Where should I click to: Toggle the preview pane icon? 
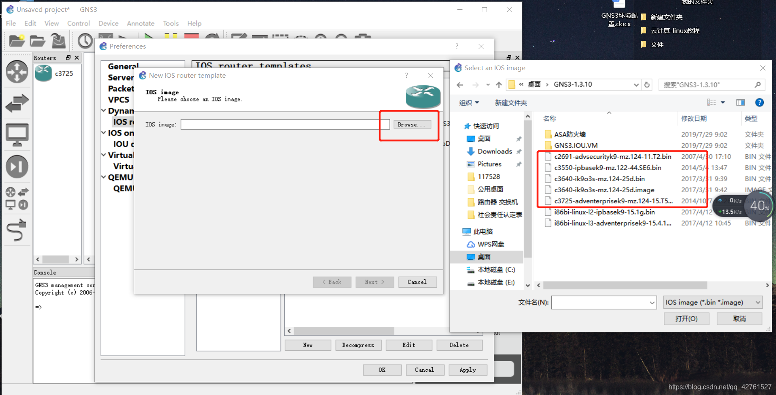click(x=740, y=102)
